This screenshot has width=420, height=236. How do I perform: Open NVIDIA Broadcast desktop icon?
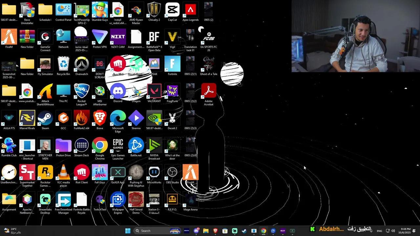[154, 149]
